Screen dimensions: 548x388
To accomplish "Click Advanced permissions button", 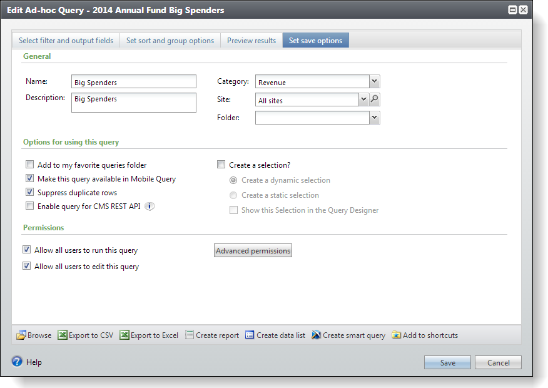I will pos(253,250).
